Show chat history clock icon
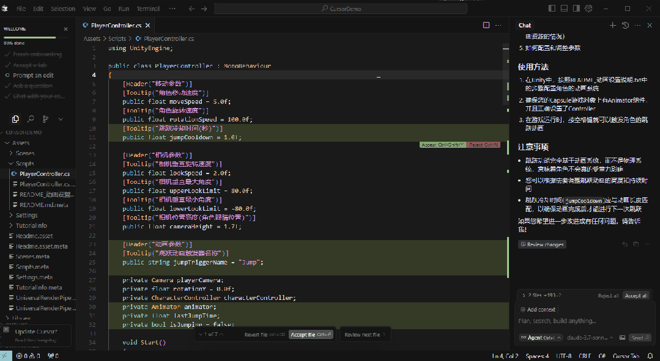 [625, 26]
